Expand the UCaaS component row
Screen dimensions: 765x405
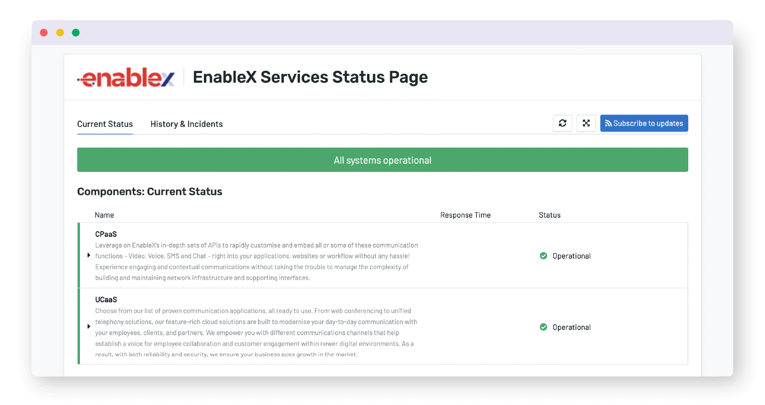tap(89, 326)
